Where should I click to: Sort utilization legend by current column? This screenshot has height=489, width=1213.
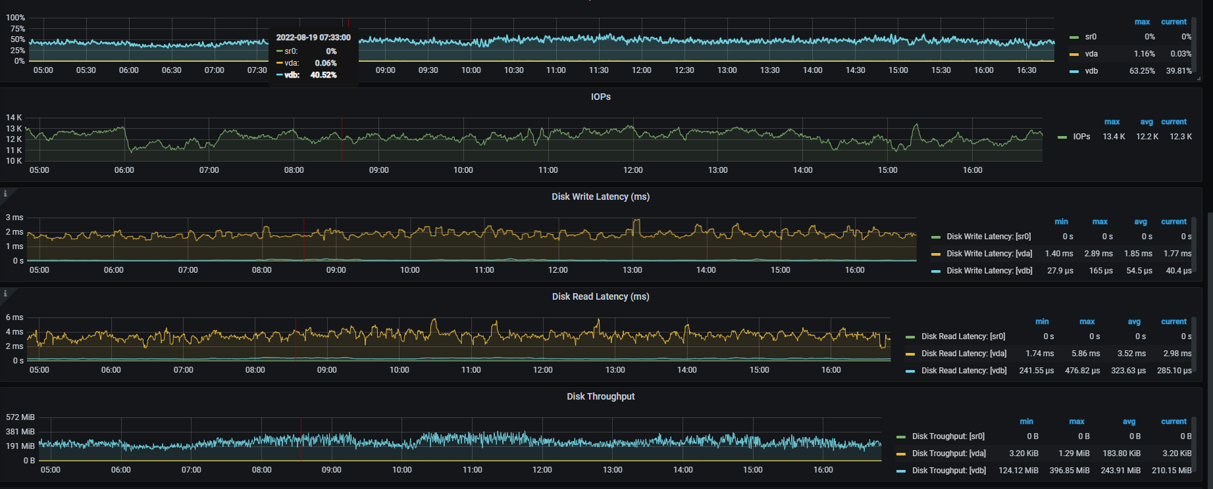click(1174, 22)
